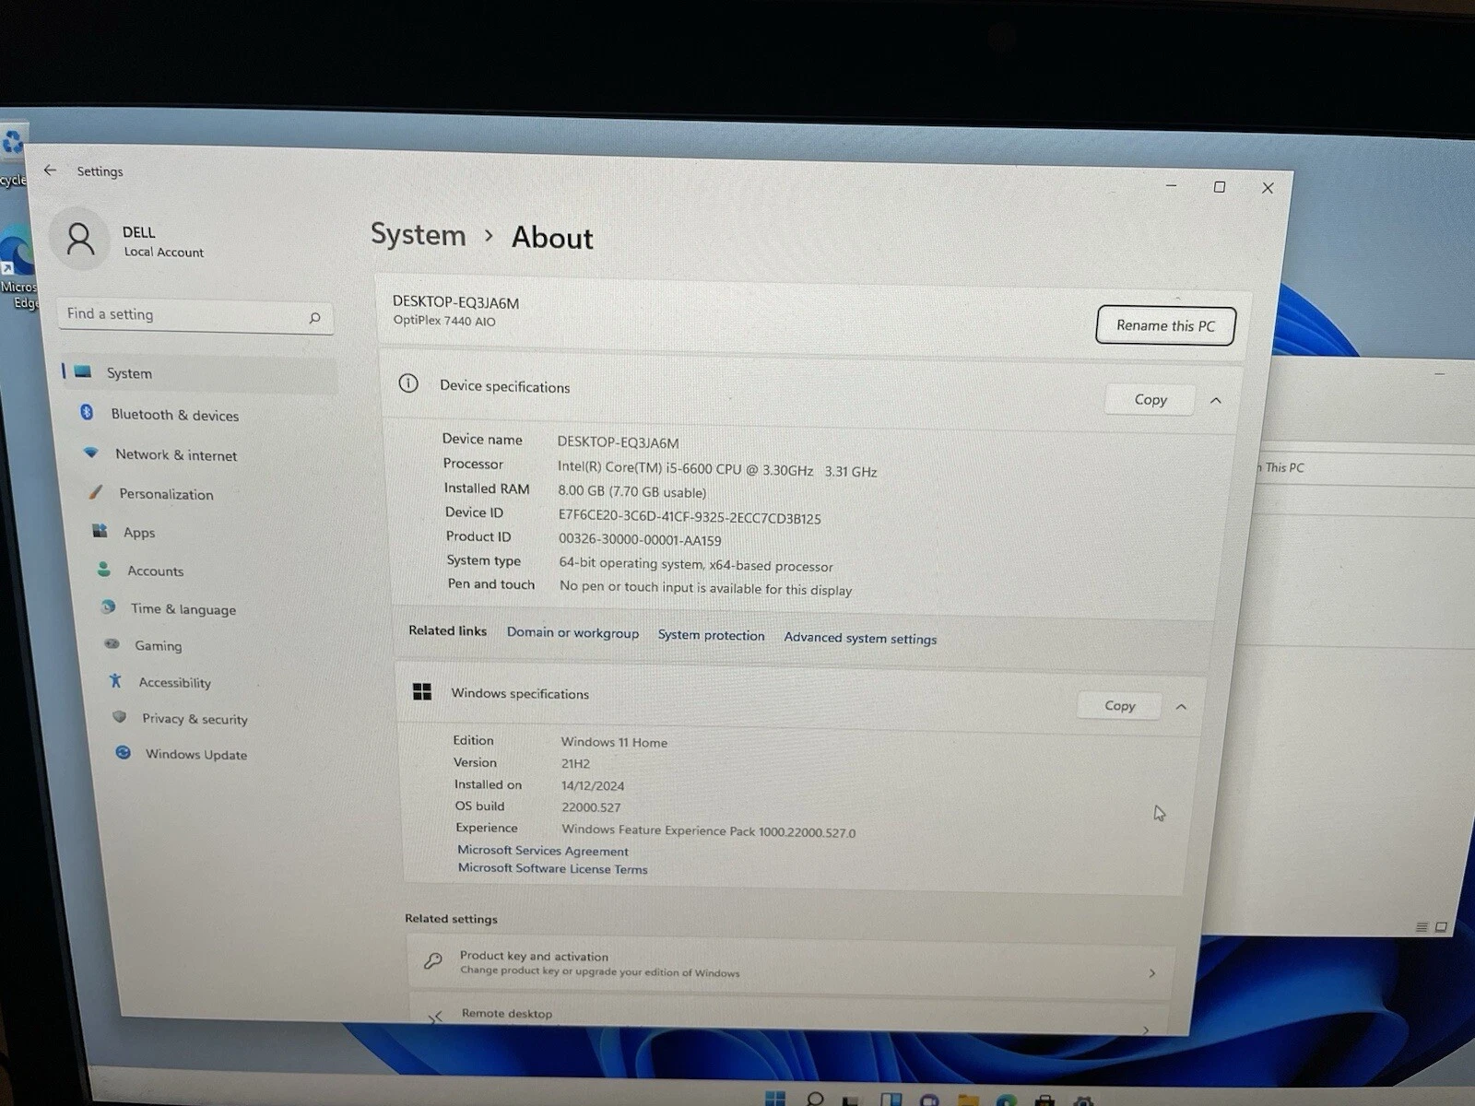Click This PC text in the background window
Screen dimensions: 1475x1106
point(1284,467)
